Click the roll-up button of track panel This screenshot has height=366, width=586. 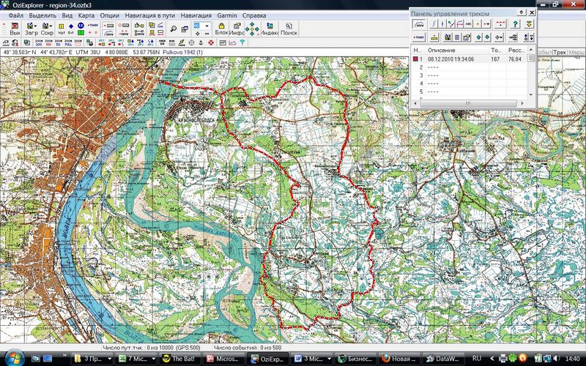522,12
